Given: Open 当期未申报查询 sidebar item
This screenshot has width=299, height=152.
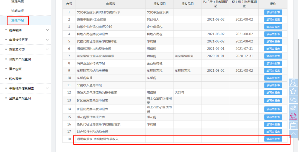Looking at the screenshot, I should pyautogui.click(x=20, y=59).
